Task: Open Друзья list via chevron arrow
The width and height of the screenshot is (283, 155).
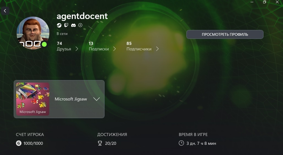Action: pyautogui.click(x=77, y=49)
